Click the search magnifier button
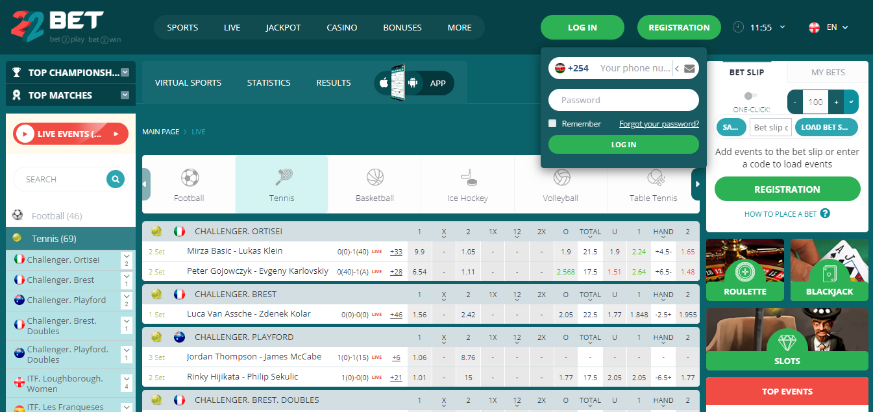 point(116,179)
